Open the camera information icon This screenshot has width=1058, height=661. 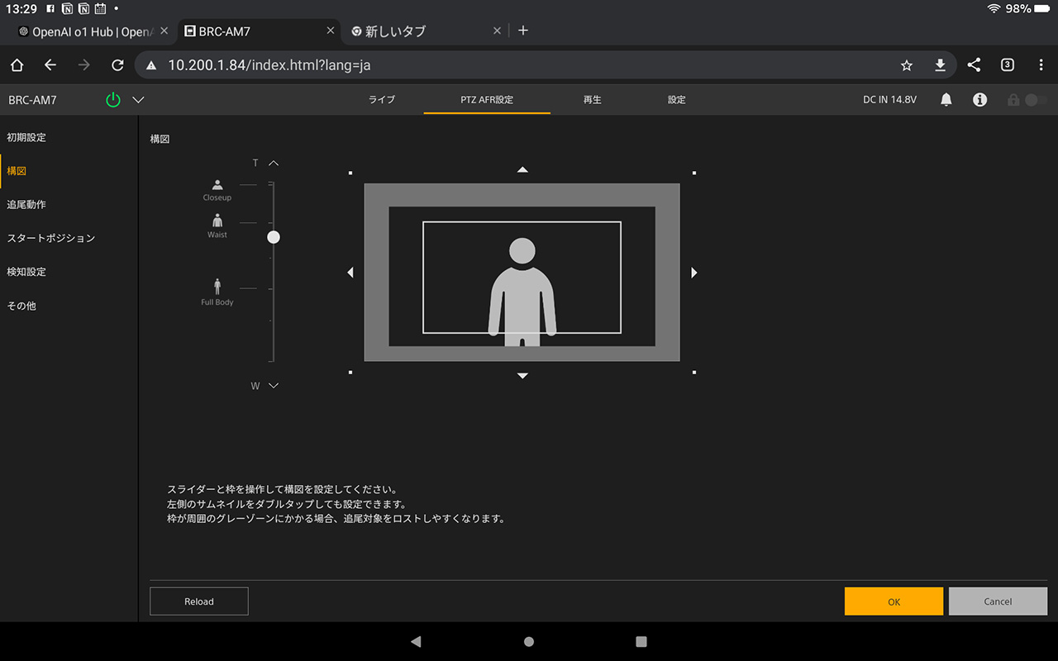click(979, 100)
